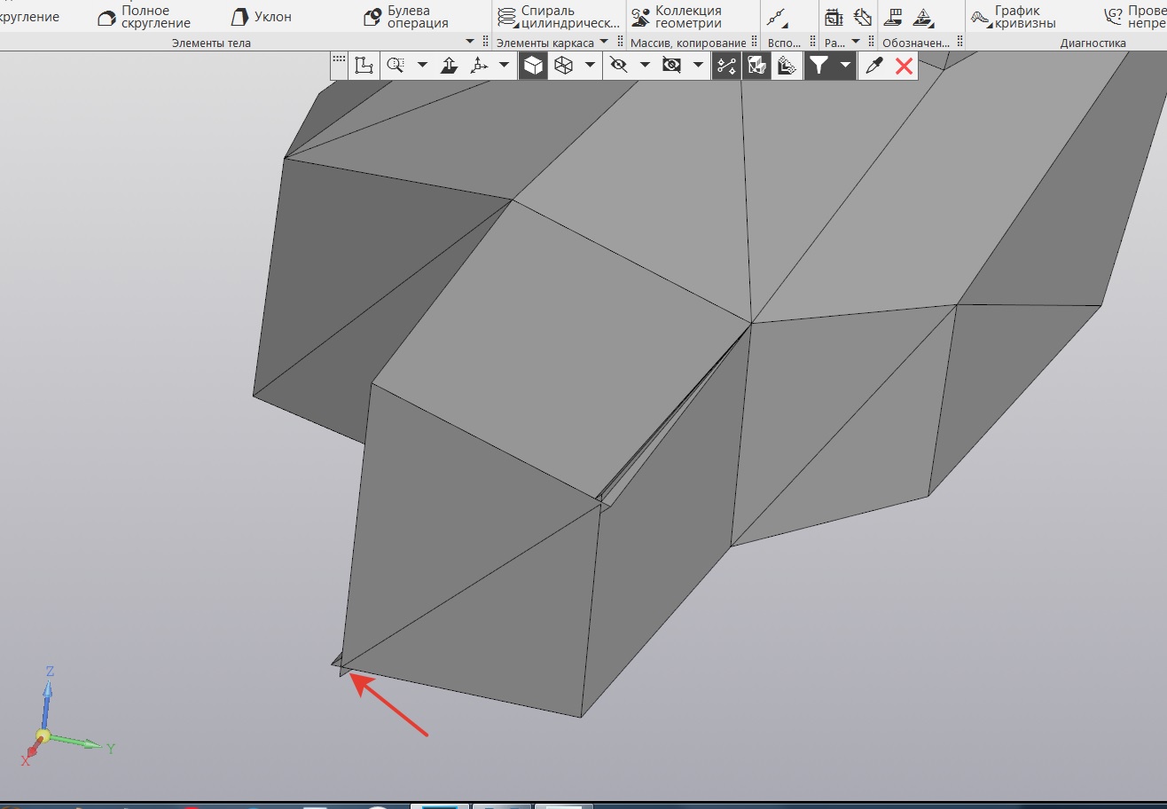Click the pipette (copy properties) icon

point(874,65)
